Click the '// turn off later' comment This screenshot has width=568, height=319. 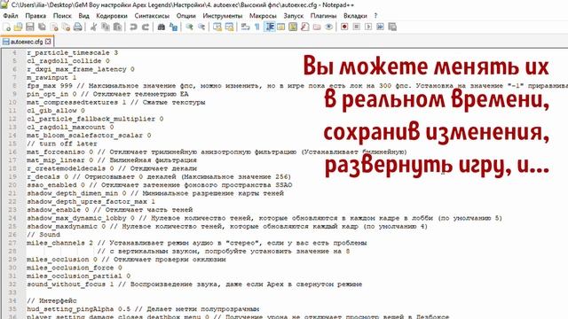(61, 144)
